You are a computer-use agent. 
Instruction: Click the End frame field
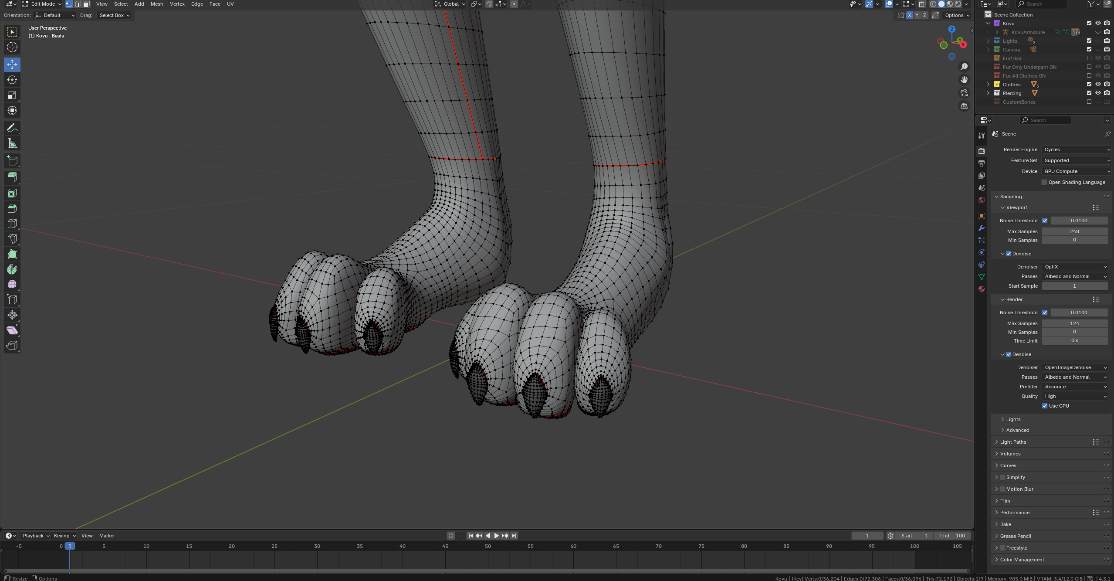coord(952,536)
